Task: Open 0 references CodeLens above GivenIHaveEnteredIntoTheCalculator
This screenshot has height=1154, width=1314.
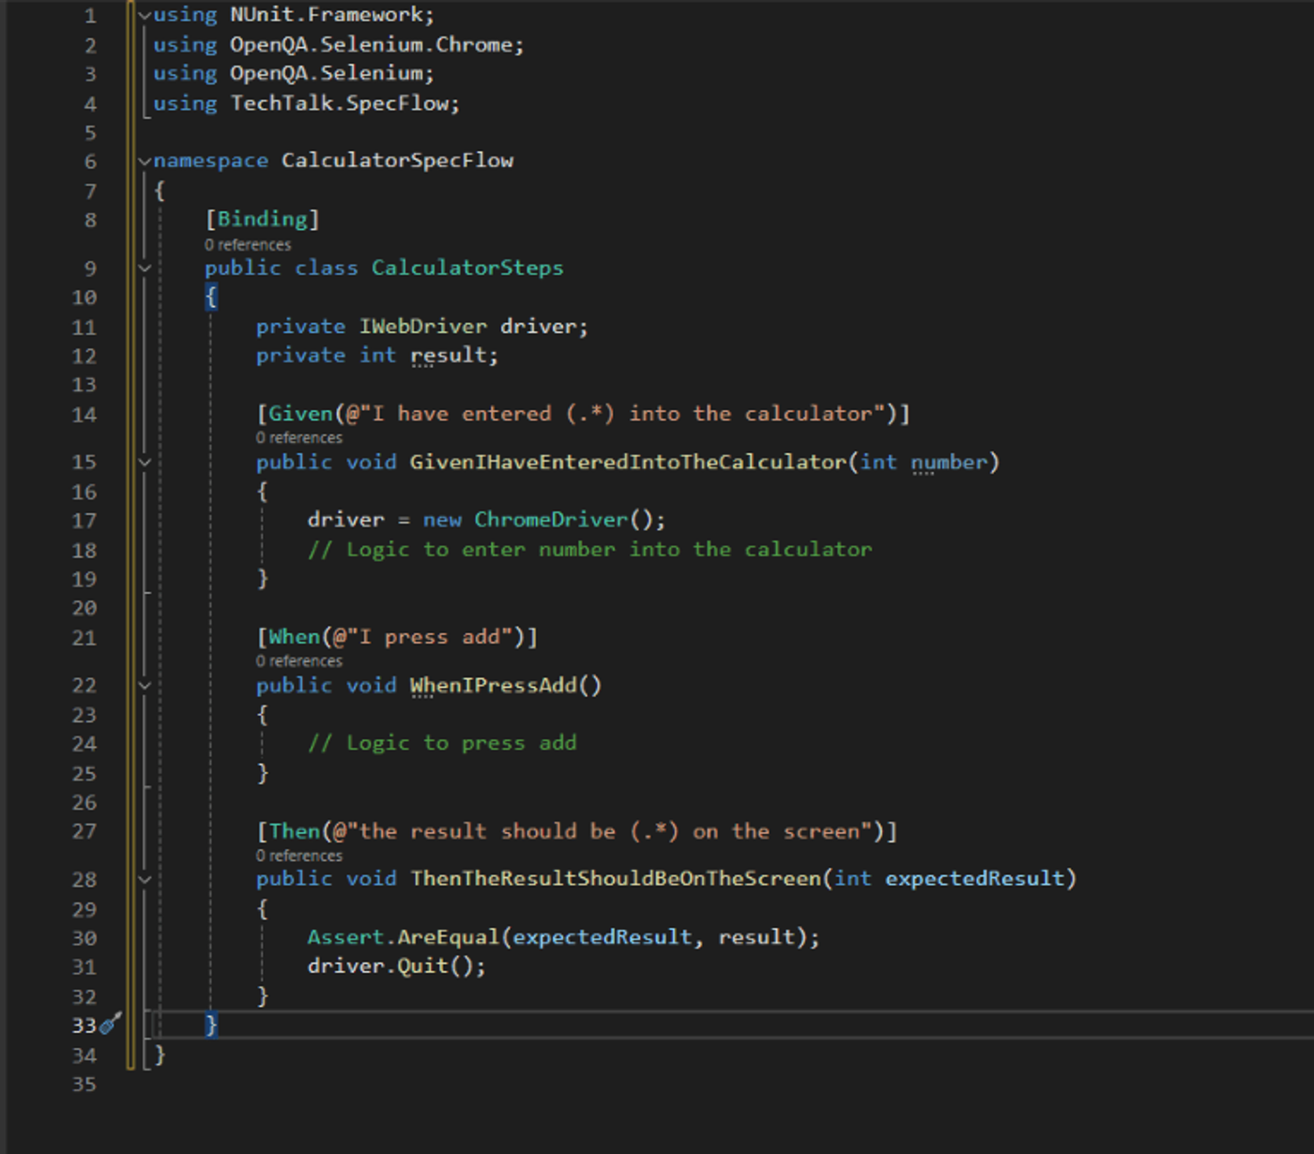Action: click(299, 438)
